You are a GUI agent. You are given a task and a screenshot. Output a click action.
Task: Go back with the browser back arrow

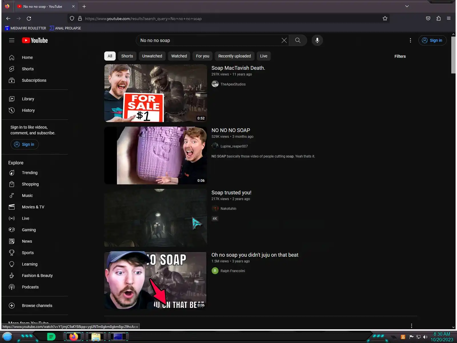click(8, 19)
